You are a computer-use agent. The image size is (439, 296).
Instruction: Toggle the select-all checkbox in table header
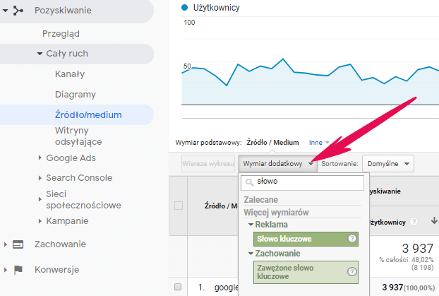tap(179, 206)
